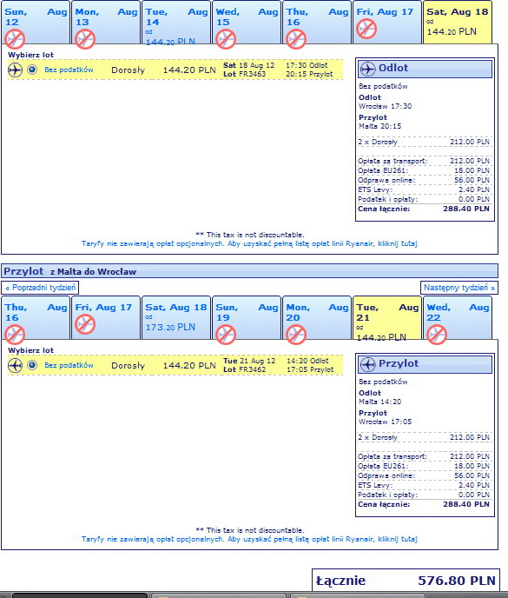This screenshot has width=508, height=598.
Task: Click the Łącznie 576.80 PLN total box
Action: pyautogui.click(x=406, y=581)
